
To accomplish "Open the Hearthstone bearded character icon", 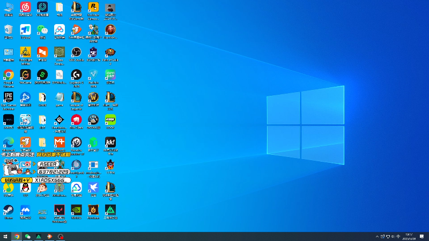I will click(x=110, y=32).
